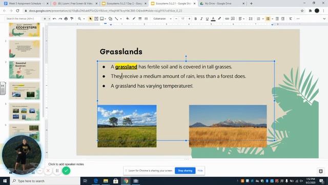Toggle italic formatting

(201, 18)
